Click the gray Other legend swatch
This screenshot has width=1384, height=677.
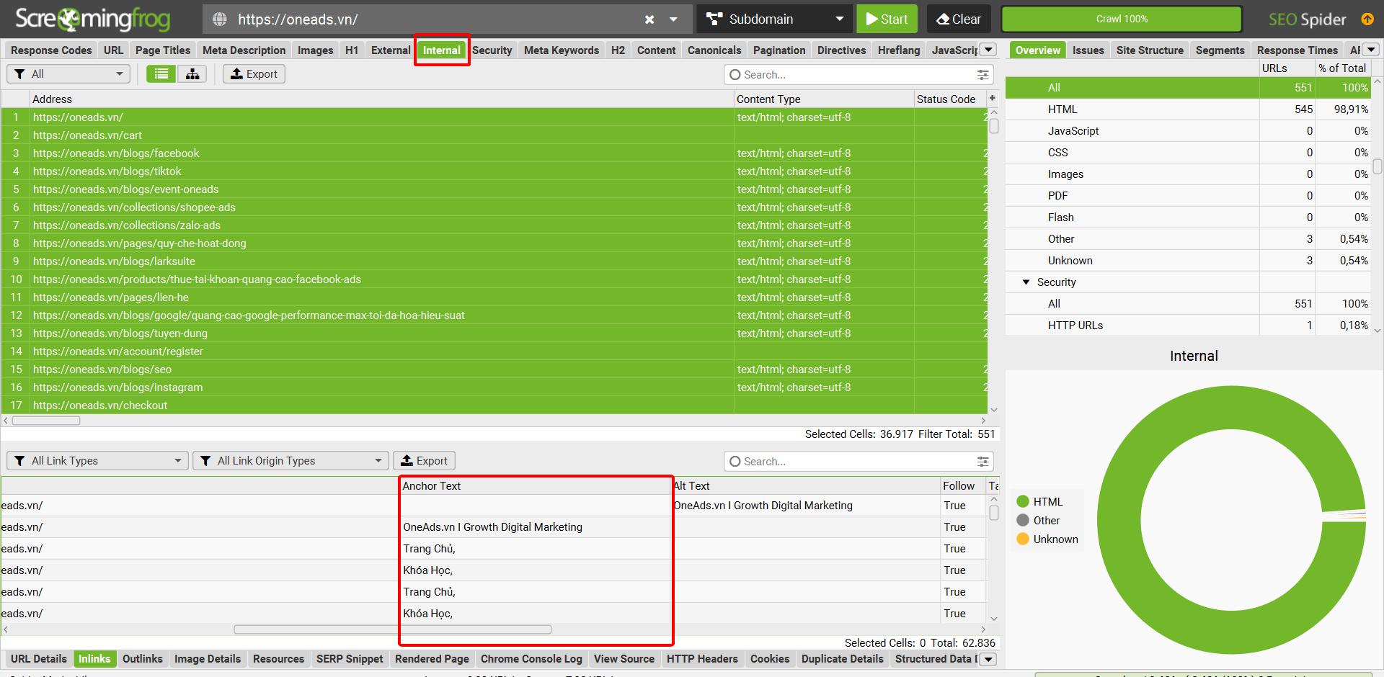tap(1022, 521)
